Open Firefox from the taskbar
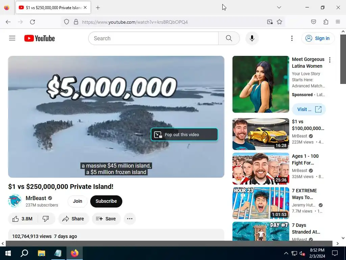Viewport: 346px width, 260px height. pos(75,253)
